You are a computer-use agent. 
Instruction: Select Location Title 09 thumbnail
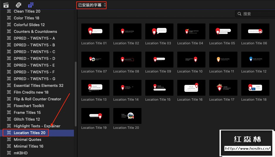click(x=159, y=60)
